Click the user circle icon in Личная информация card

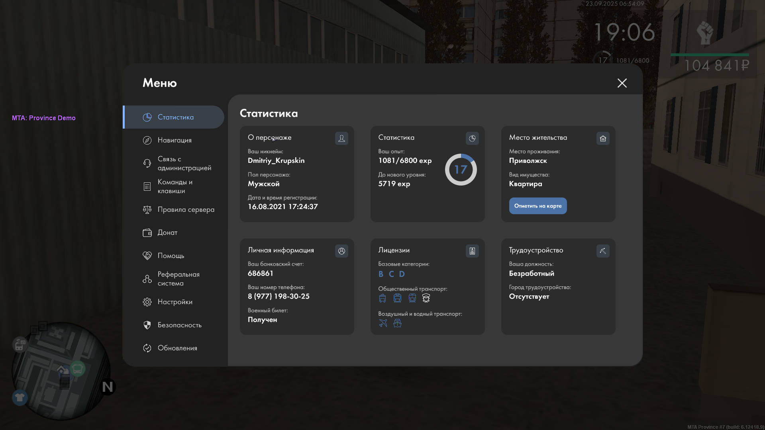point(341,251)
